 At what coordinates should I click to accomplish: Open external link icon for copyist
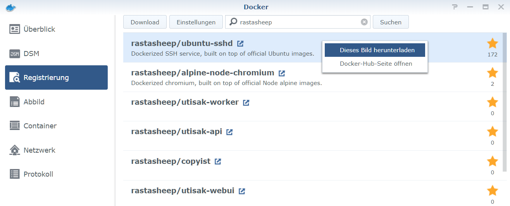click(218, 161)
